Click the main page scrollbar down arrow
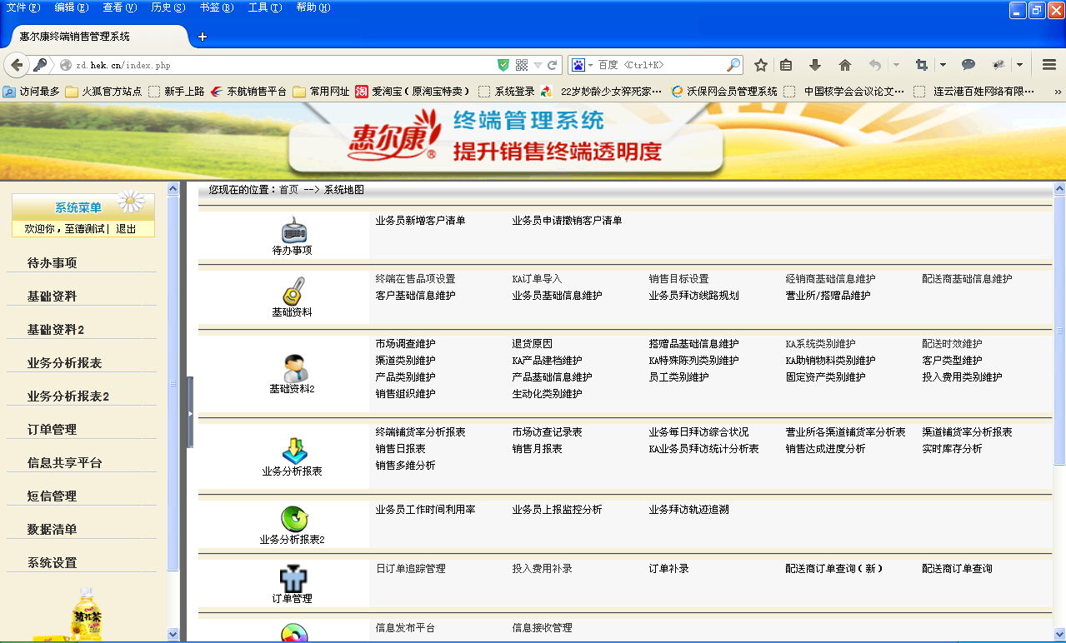Screen dimensions: 1066x643 coord(1059,634)
